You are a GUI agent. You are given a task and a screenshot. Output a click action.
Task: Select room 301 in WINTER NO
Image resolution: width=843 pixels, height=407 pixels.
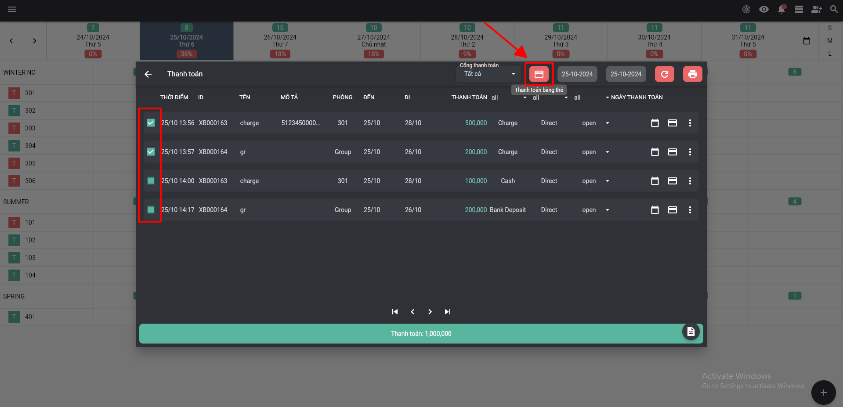[x=30, y=93]
